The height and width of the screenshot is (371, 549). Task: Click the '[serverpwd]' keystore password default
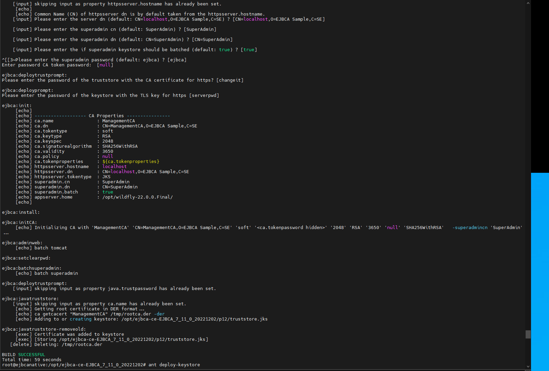(x=204, y=96)
